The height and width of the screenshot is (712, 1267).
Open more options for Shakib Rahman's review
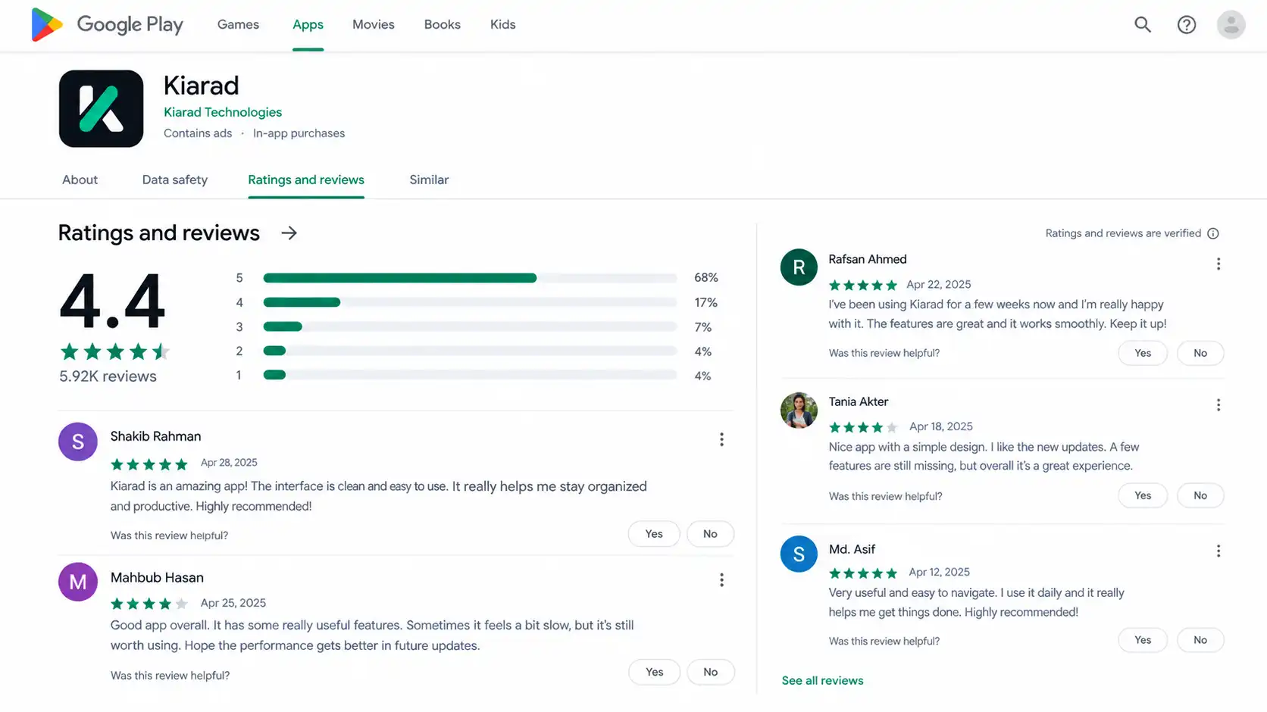tap(721, 439)
